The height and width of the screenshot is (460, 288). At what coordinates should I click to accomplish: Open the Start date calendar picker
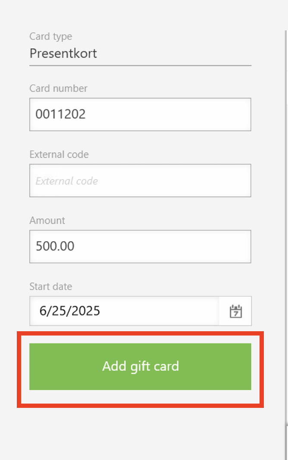(235, 311)
